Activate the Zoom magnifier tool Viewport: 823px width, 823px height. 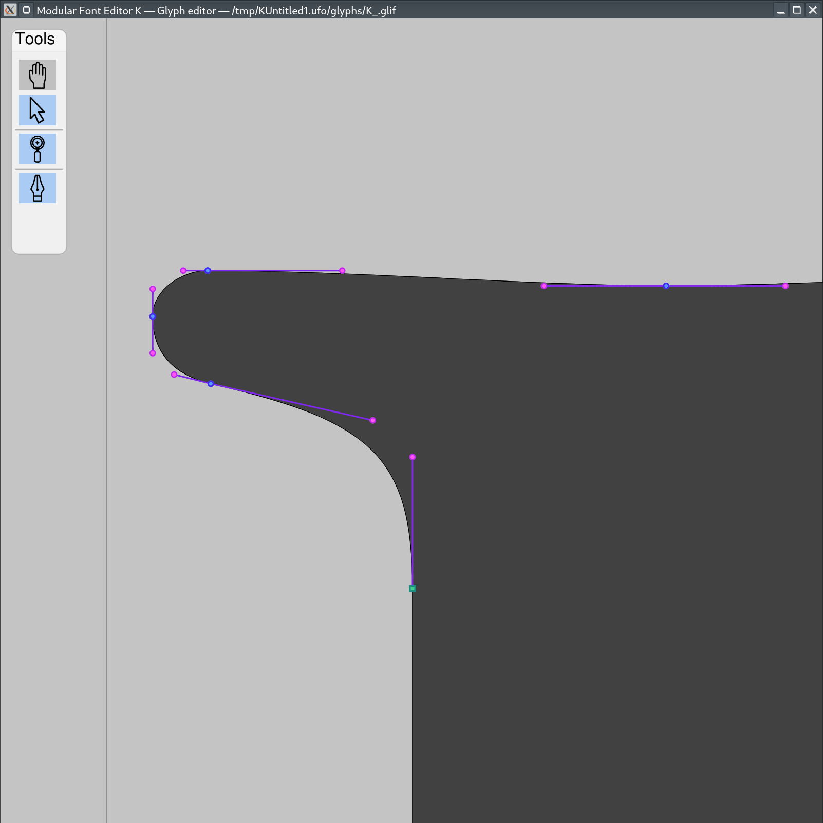[x=38, y=149]
